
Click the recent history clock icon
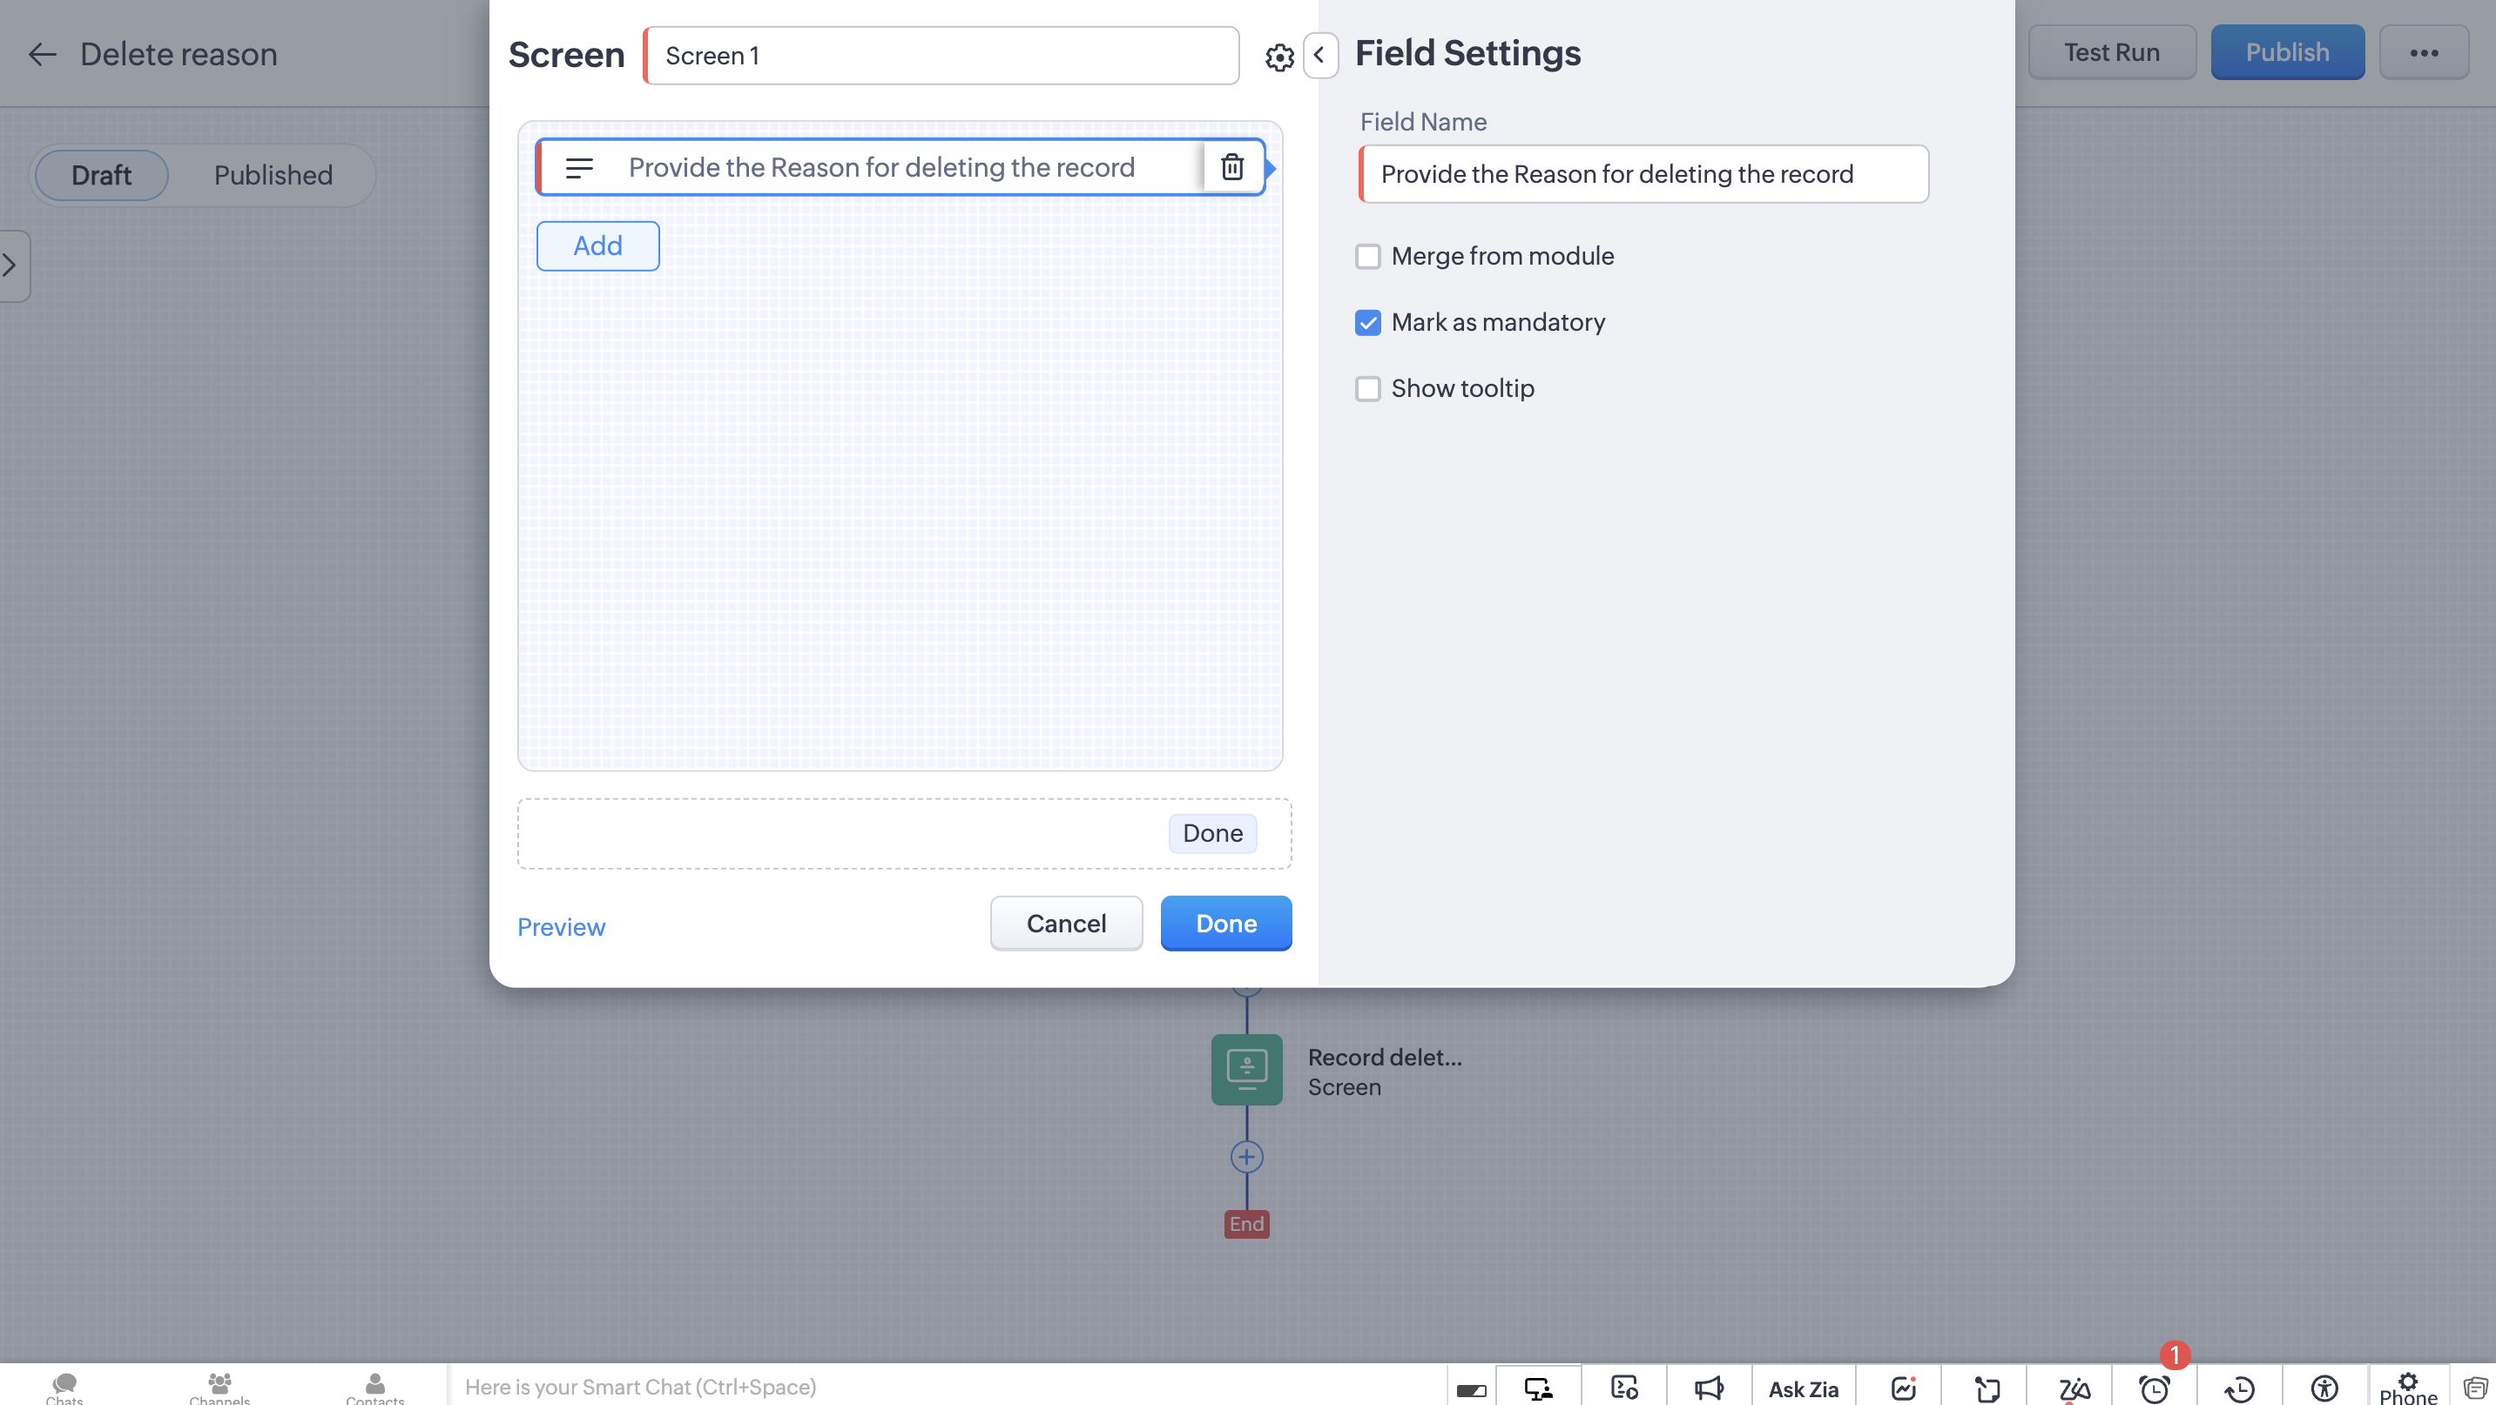click(x=2239, y=1388)
